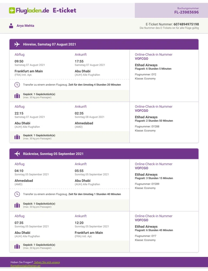Image resolution: width=208 pixels, height=271 pixels.
Task: Click the passenger name Arya Mehta
Action: 25,26
